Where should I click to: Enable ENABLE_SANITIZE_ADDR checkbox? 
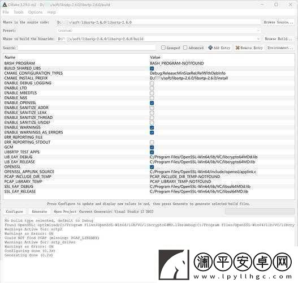coord(152,108)
